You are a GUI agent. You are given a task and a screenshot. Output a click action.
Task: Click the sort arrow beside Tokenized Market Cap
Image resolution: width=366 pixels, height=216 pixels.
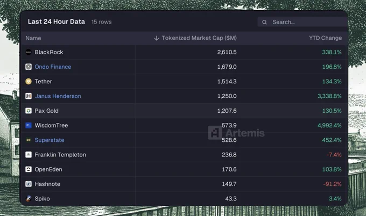pyautogui.click(x=157, y=38)
